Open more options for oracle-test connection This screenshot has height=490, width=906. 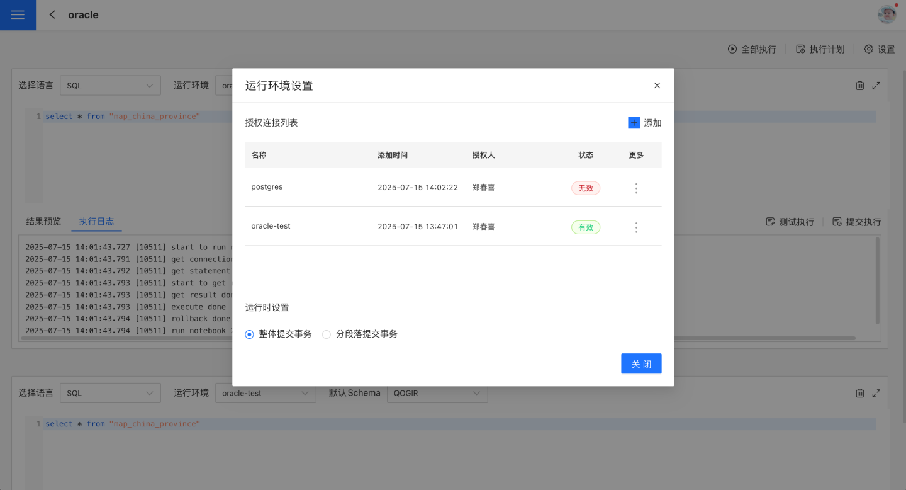636,227
